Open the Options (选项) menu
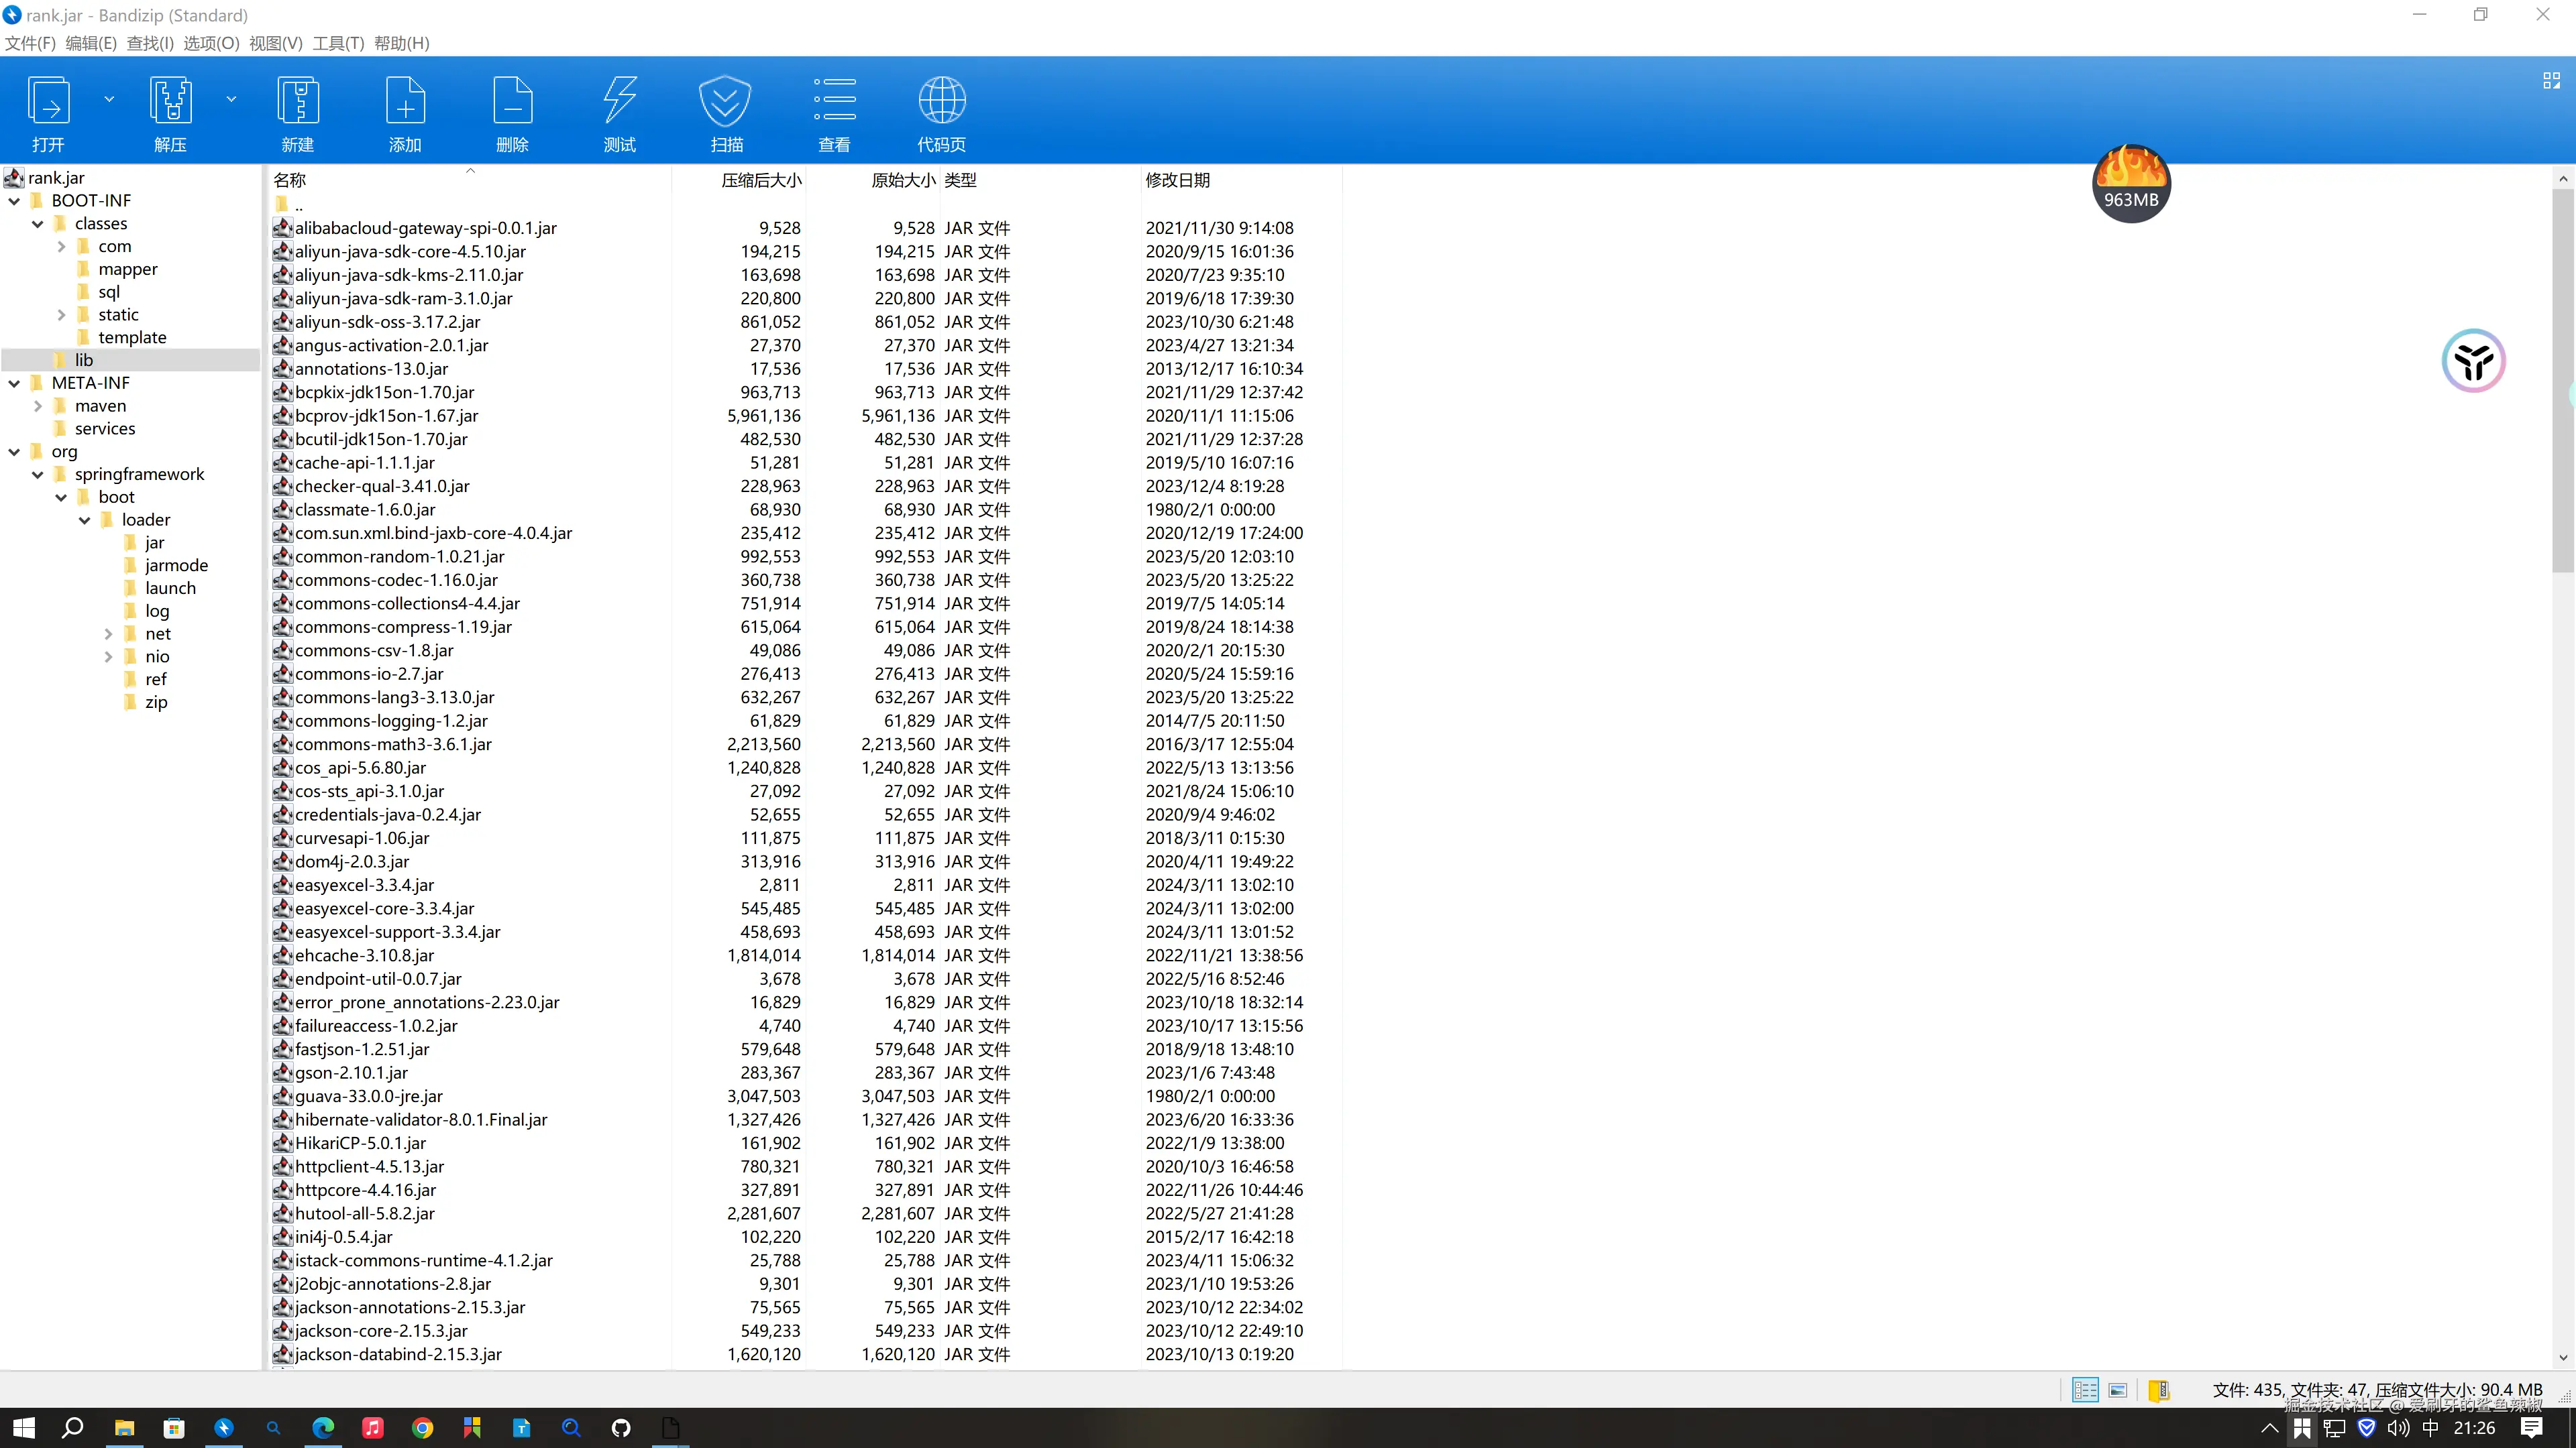Image resolution: width=2576 pixels, height=1448 pixels. [x=211, y=43]
